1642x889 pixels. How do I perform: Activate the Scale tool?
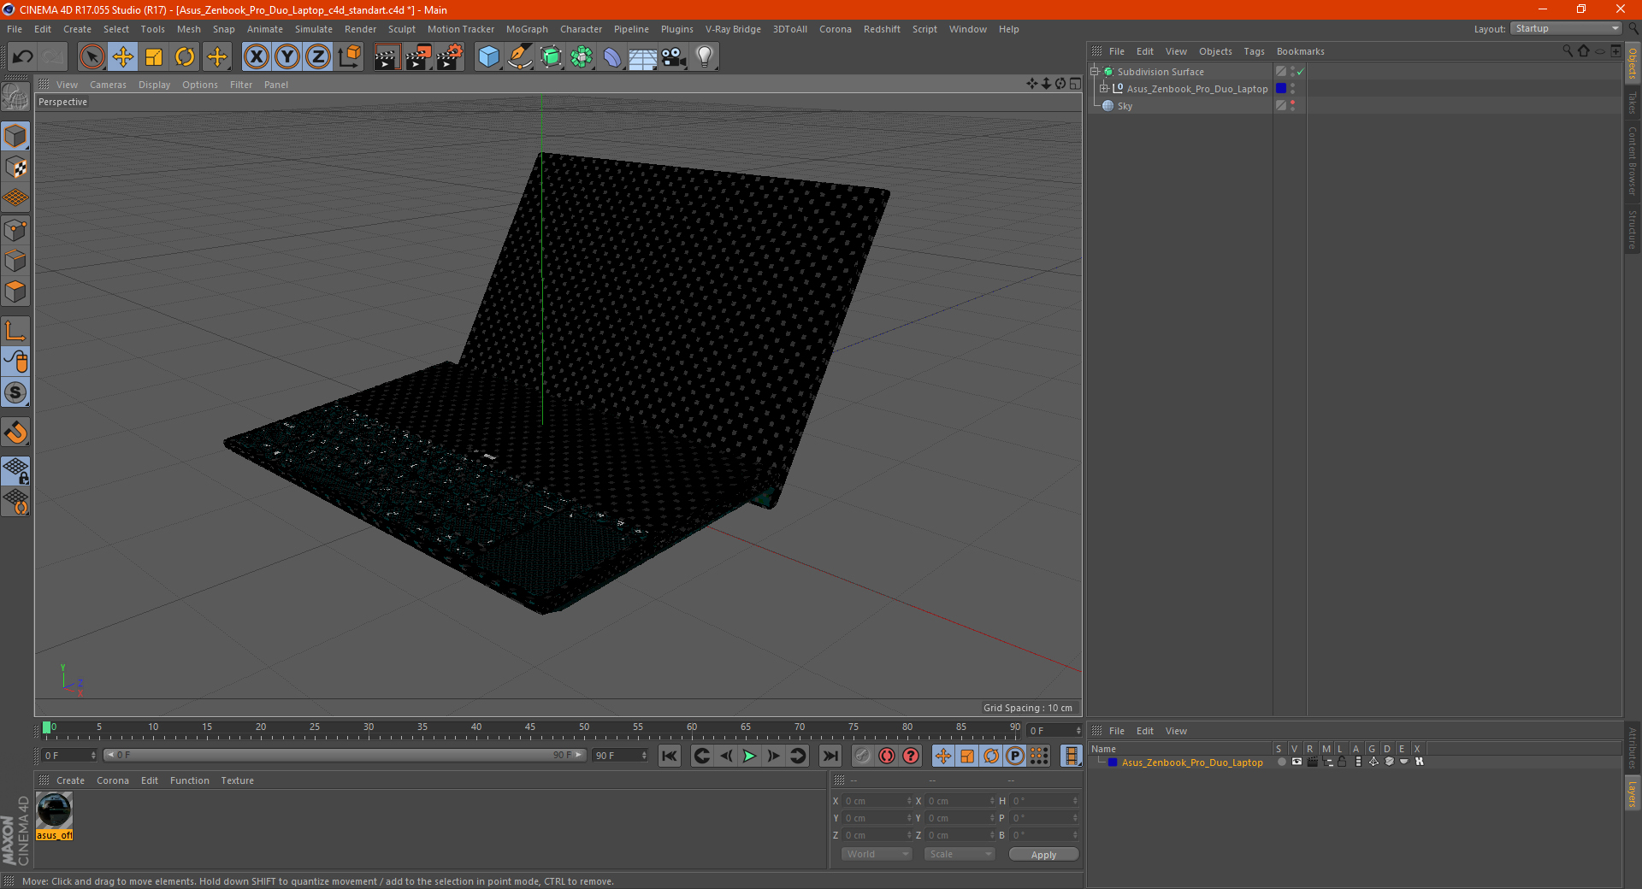pos(154,57)
